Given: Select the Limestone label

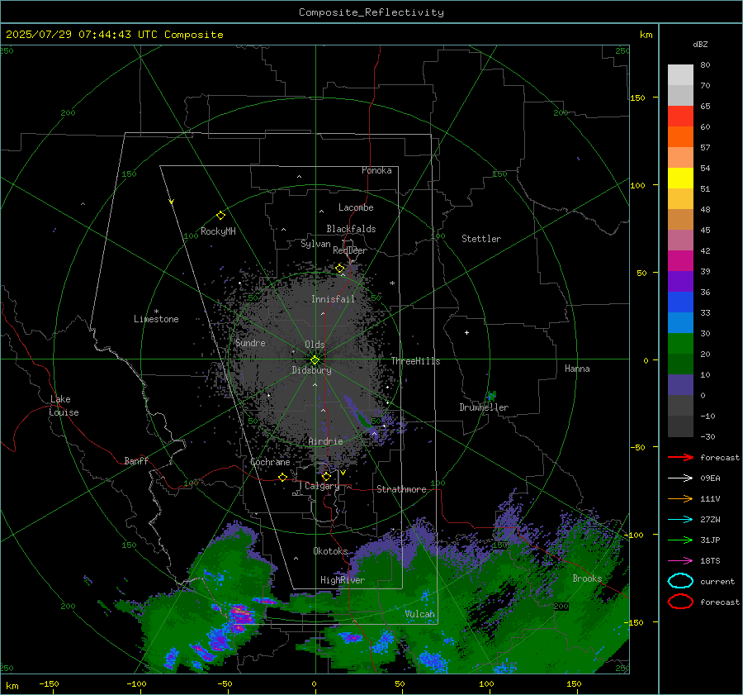Looking at the screenshot, I should coord(156,319).
